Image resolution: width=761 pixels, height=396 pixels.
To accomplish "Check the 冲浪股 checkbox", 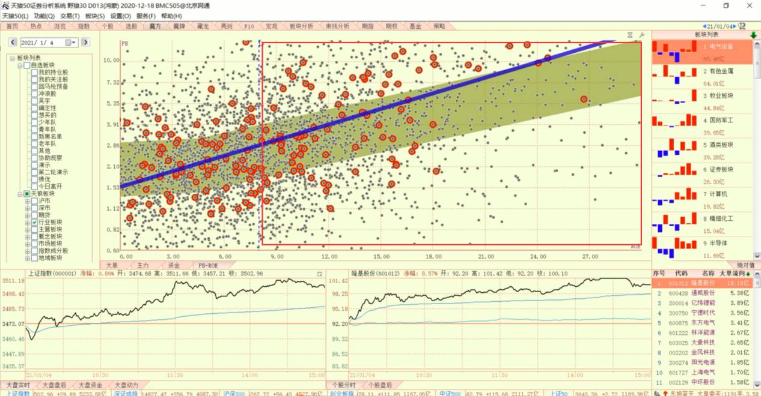I will pyautogui.click(x=34, y=94).
